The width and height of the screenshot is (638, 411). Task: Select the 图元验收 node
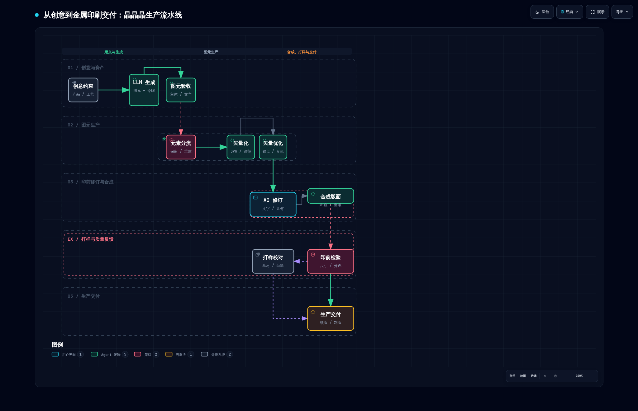(181, 90)
